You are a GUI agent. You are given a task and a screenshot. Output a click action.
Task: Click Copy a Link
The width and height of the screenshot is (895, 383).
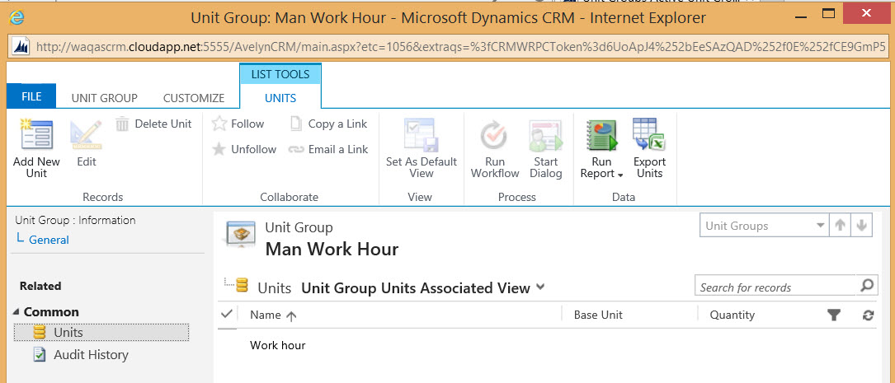point(329,124)
